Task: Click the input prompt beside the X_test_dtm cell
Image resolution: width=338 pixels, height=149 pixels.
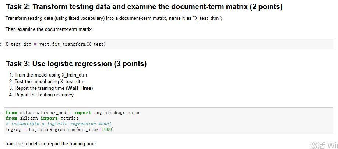Action: pos(1,45)
